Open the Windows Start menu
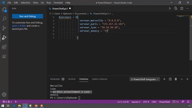 click(3, 106)
